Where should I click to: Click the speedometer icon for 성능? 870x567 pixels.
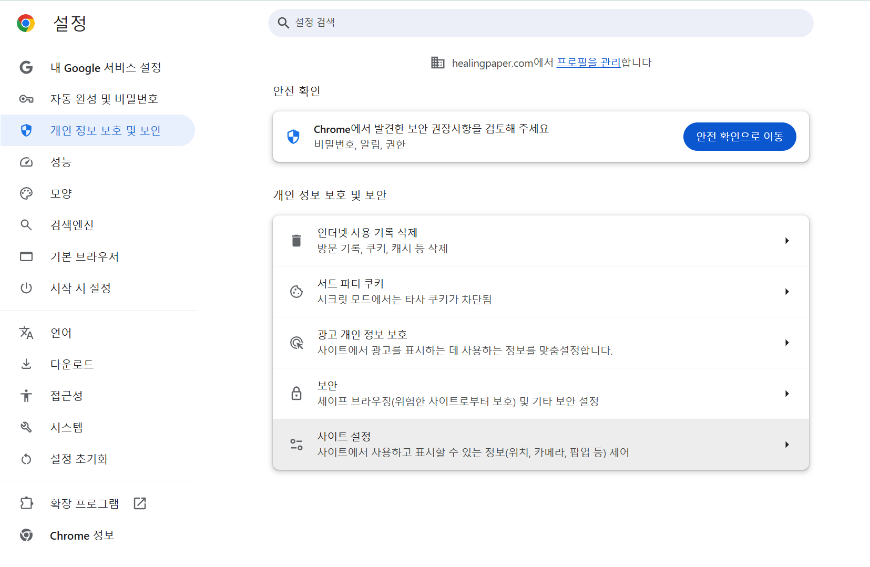pyautogui.click(x=26, y=162)
